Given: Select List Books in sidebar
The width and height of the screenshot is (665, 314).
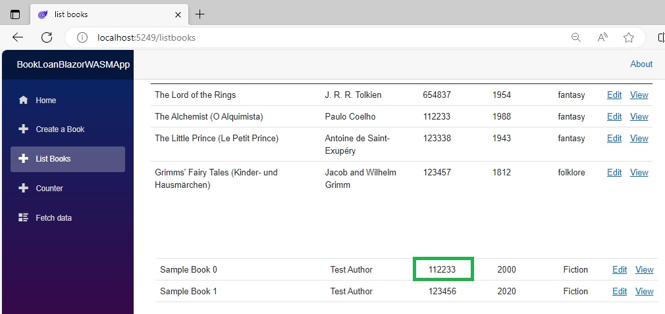Looking at the screenshot, I should coord(68,159).
